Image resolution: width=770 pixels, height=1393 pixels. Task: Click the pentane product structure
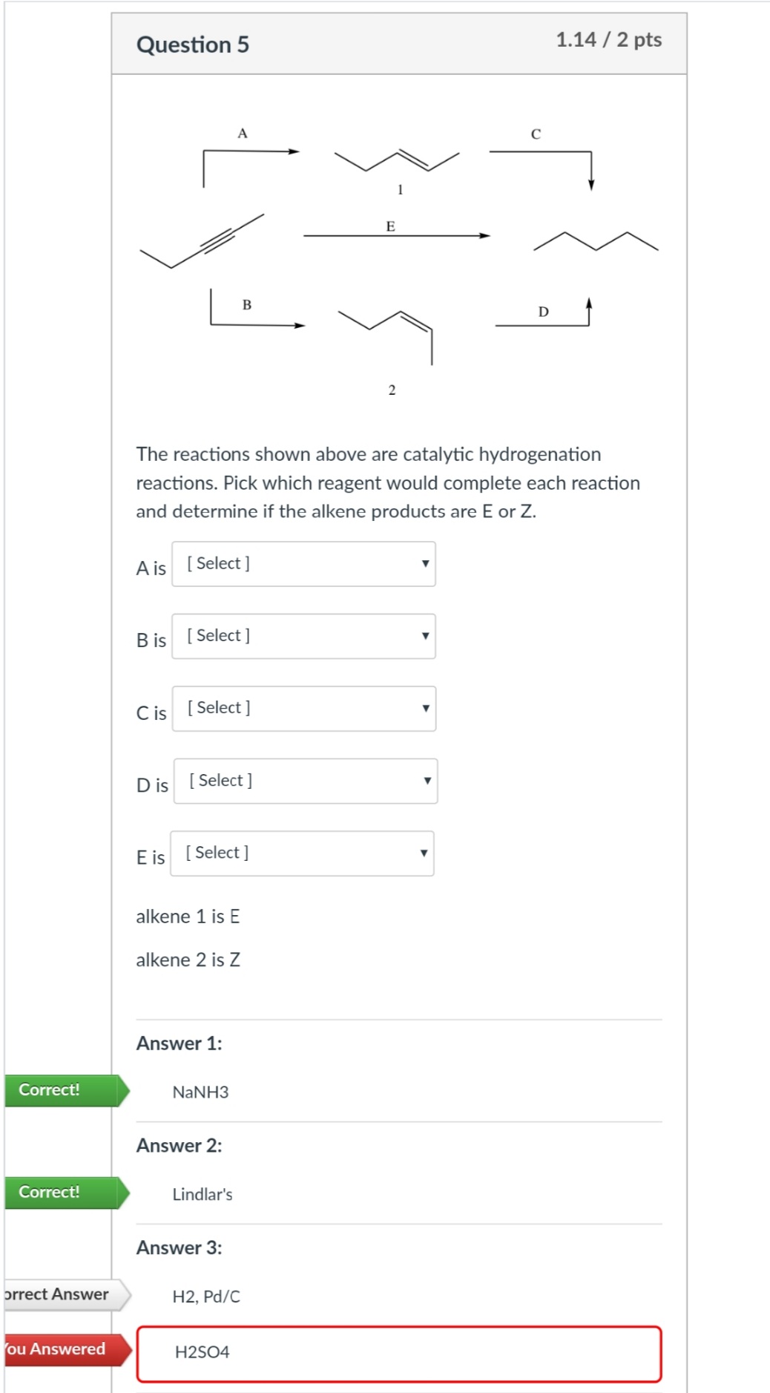(x=596, y=241)
